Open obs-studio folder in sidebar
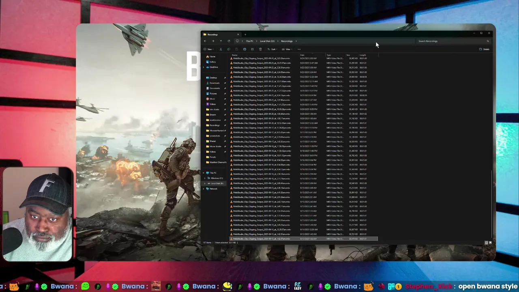This screenshot has width=519, height=292. [x=213, y=109]
